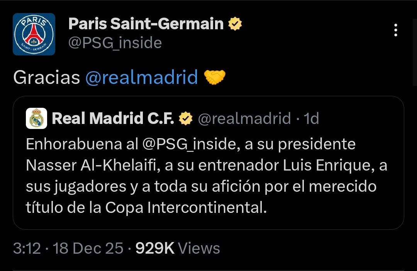Click the verified badge next to Real Madrid C.F.
417x271 pixels.
coord(186,119)
